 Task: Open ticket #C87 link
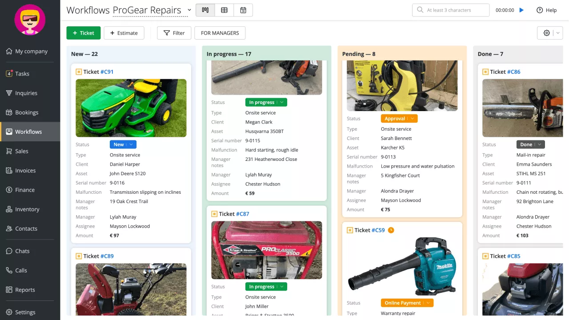coord(242,214)
